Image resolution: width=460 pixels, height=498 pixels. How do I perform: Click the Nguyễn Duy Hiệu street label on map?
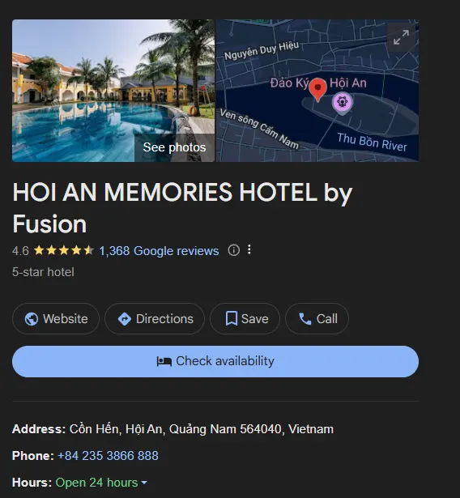tap(262, 50)
